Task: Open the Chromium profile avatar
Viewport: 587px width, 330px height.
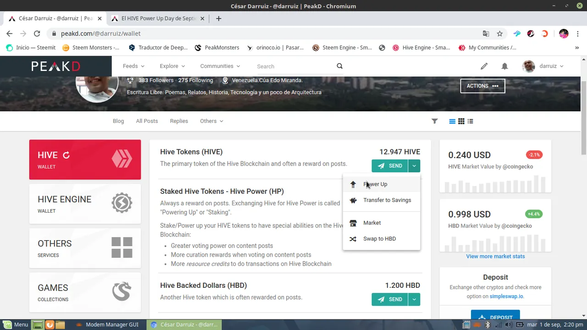Action: tap(564, 33)
